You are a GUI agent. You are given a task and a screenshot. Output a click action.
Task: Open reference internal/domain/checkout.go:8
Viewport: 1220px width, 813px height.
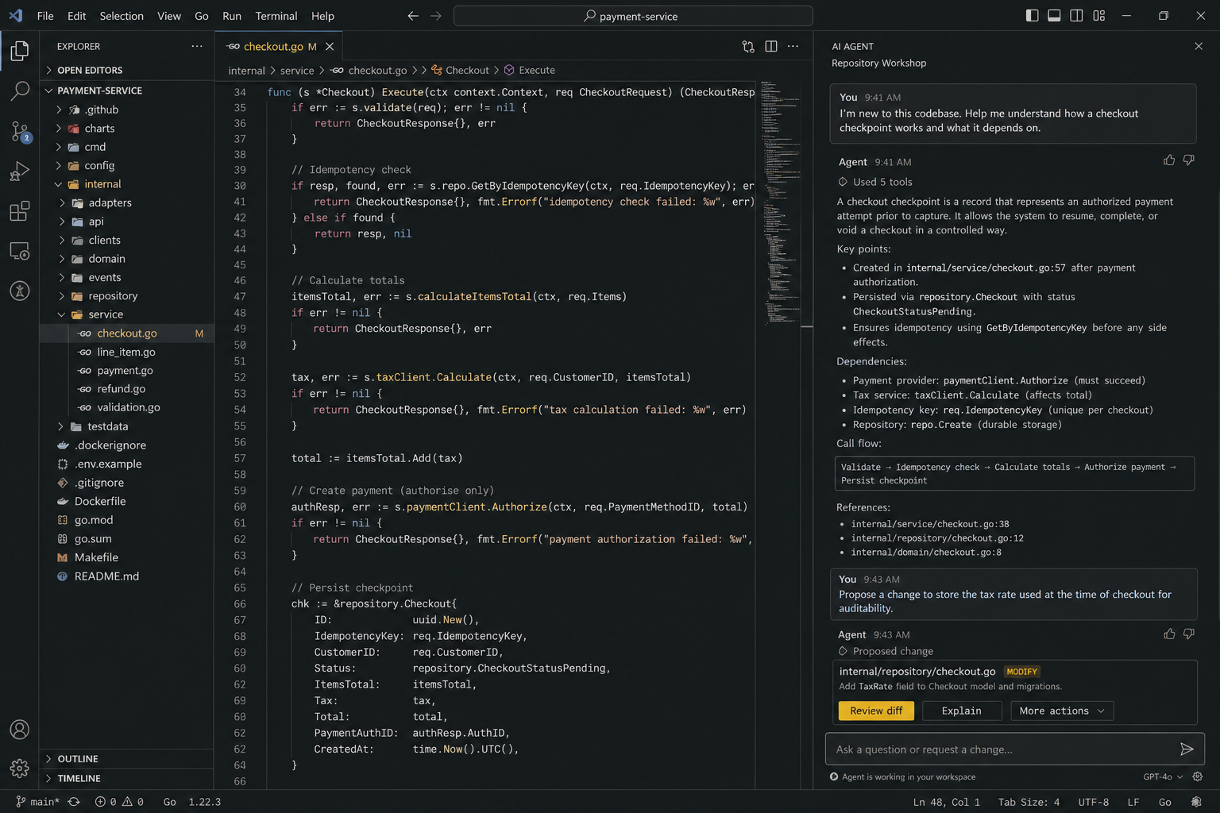926,553
